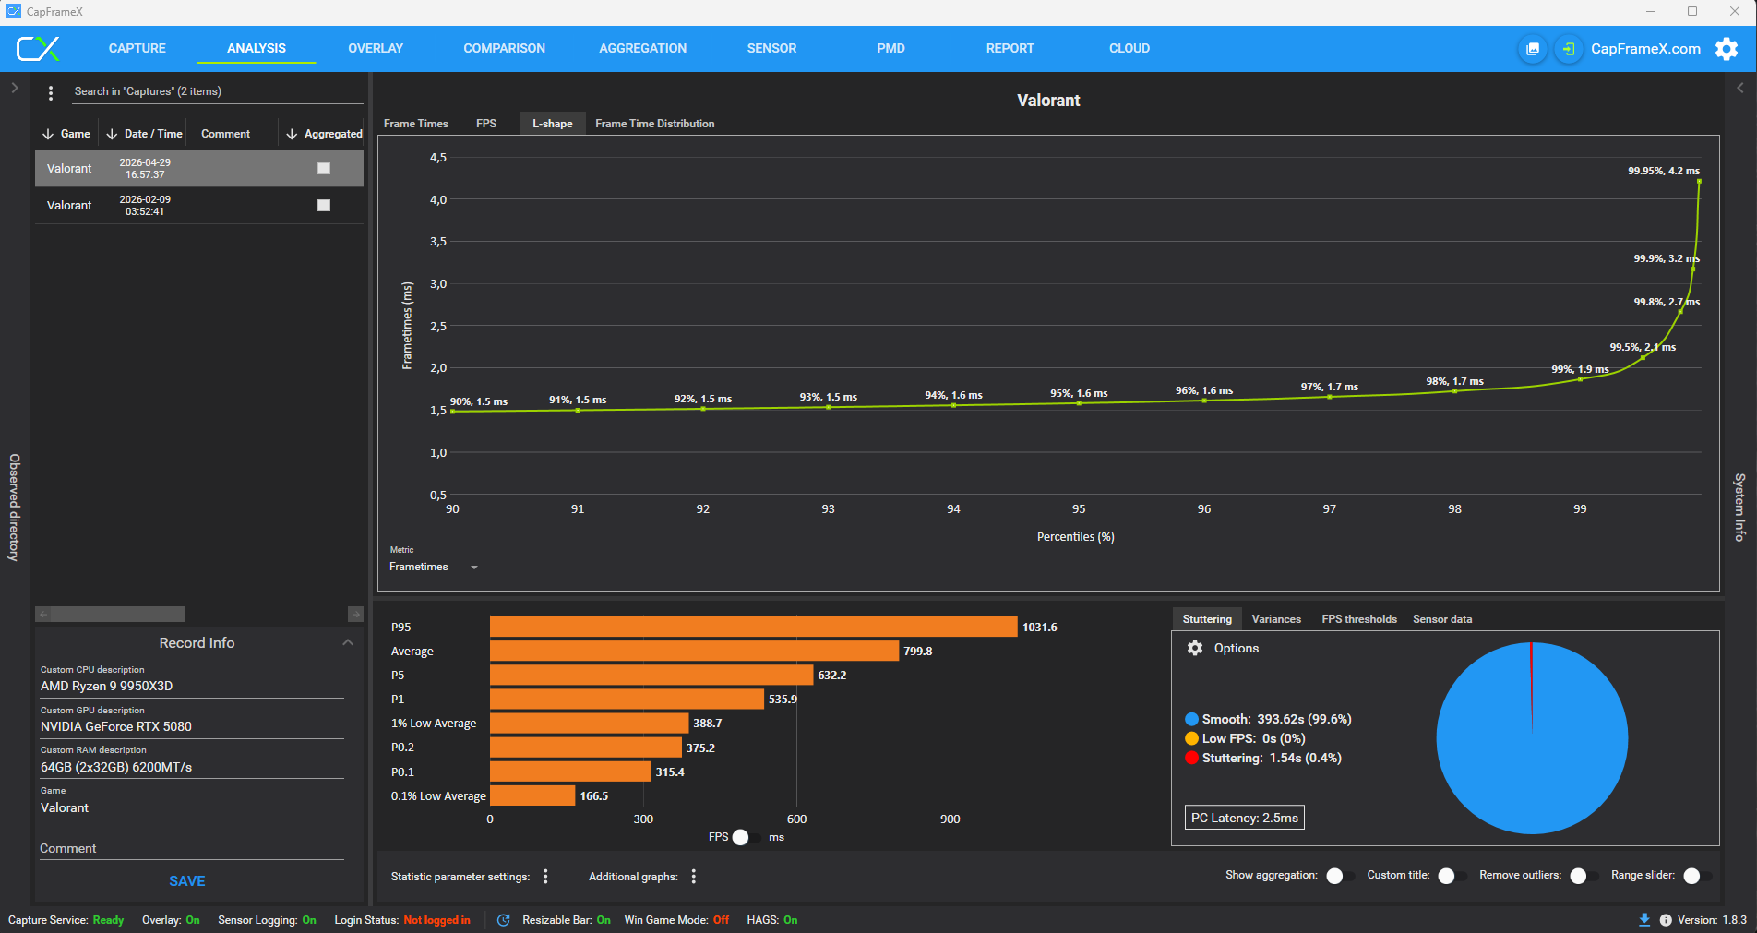The image size is (1757, 933).
Task: Click the Comment input field
Action: [192, 849]
